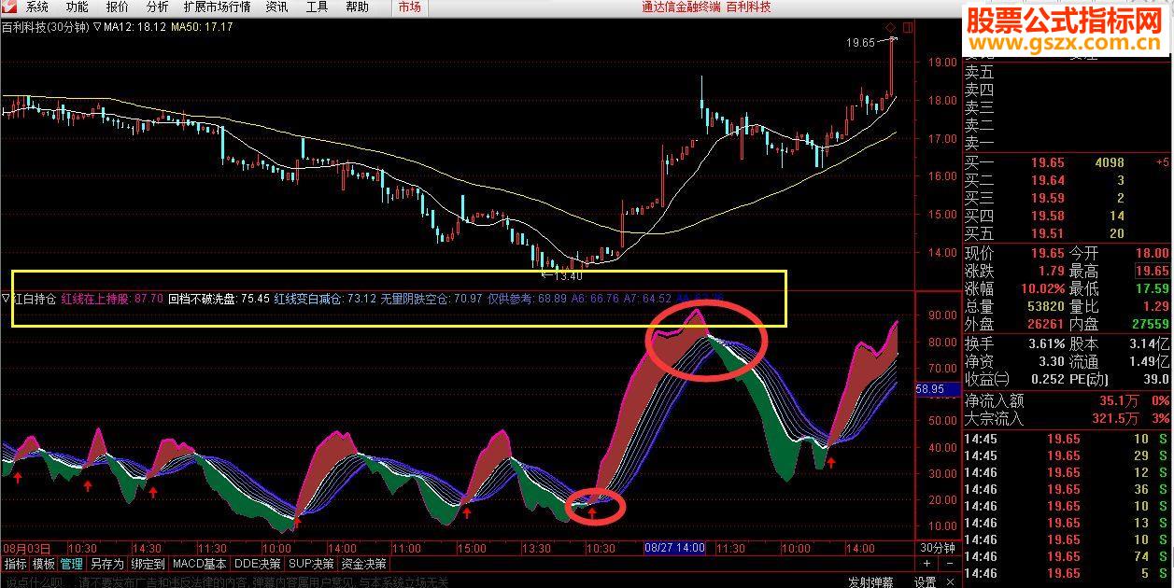Select the 管理 bottom tab
1174x588 pixels.
[x=71, y=564]
